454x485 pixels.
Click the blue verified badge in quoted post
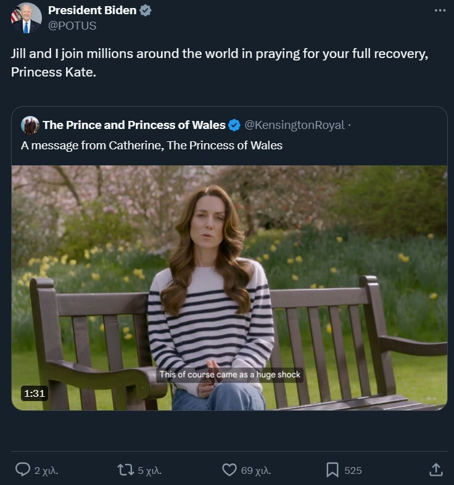pyautogui.click(x=234, y=125)
